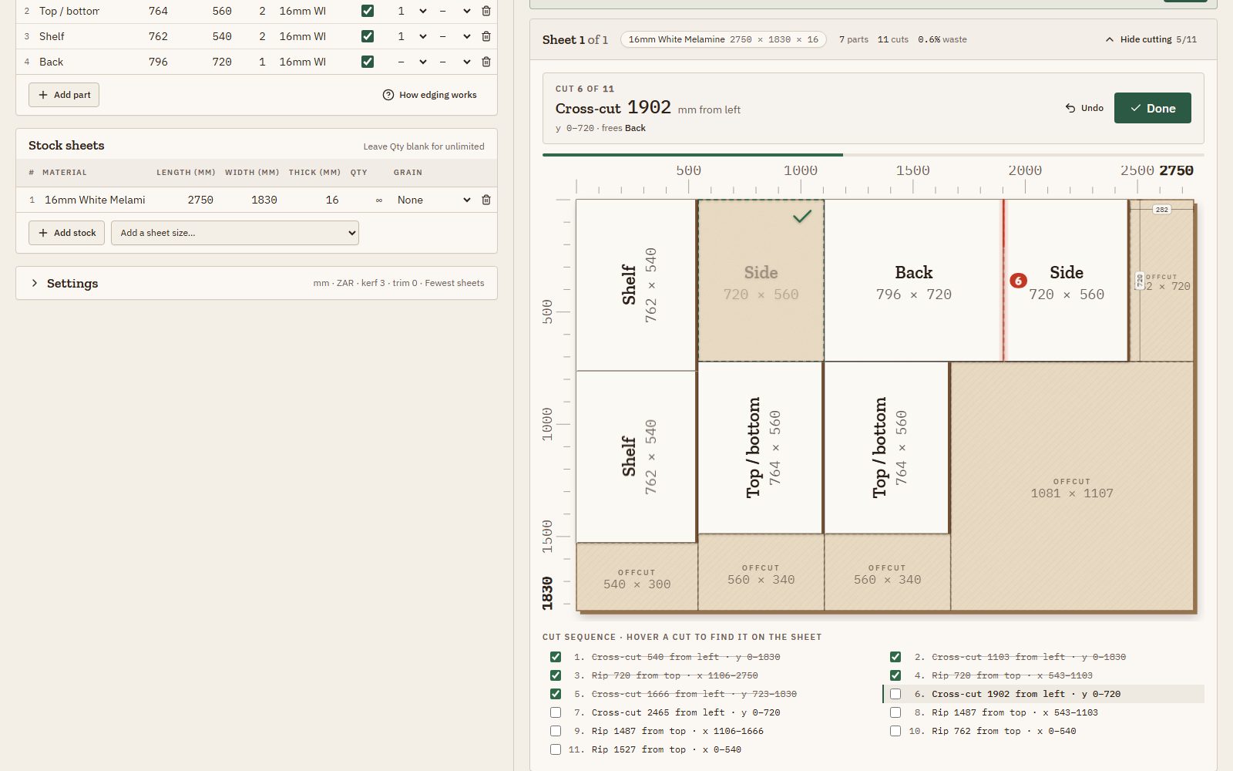This screenshot has width=1233, height=771.
Task: Delete the Shelf part row
Action: click(x=486, y=36)
